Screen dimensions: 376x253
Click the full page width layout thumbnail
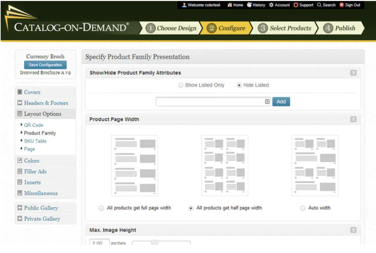135,166
